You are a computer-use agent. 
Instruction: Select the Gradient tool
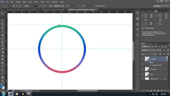coord(2,52)
